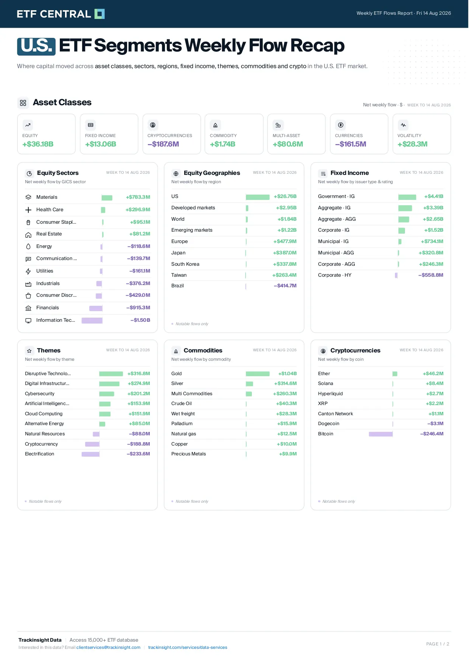Click the Asset Classes grid icon
This screenshot has height=664, width=469.
pos(23,103)
